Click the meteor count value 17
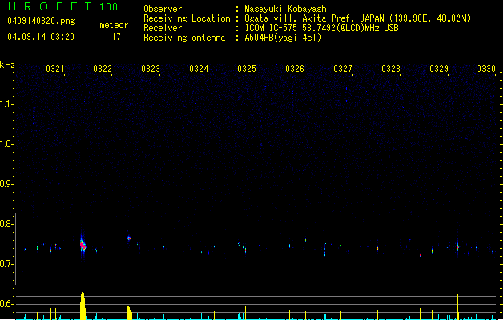The width and height of the screenshot is (504, 320). pos(116,37)
